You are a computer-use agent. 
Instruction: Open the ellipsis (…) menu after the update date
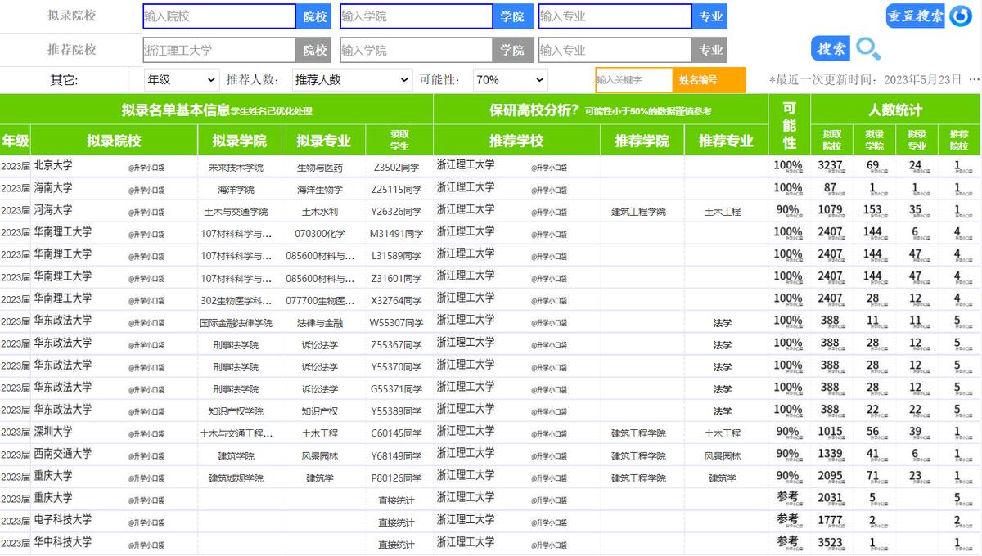tap(975, 78)
